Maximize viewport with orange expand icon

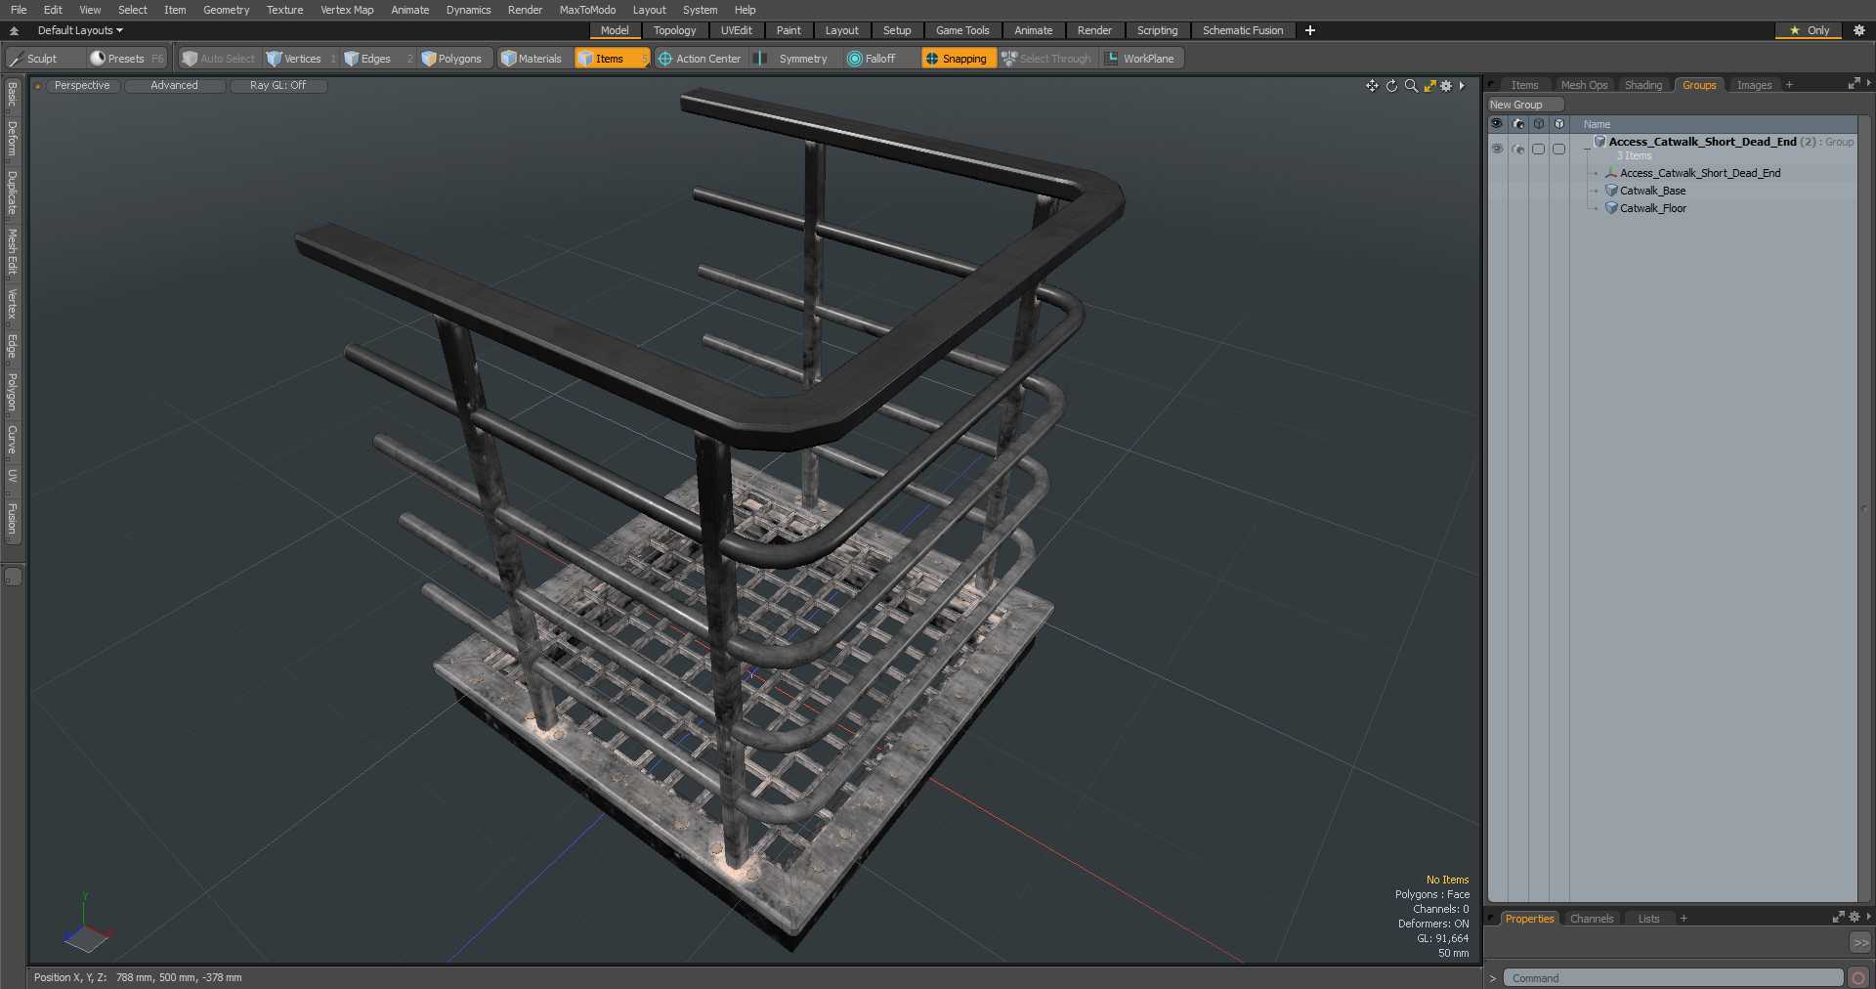[1429, 86]
